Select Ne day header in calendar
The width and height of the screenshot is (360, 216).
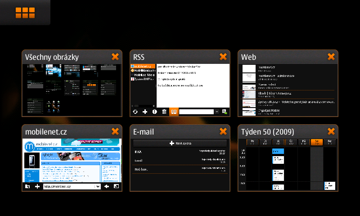(x=329, y=142)
